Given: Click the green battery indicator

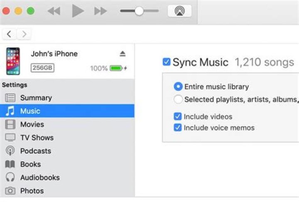Looking at the screenshot, I should coord(116,68).
